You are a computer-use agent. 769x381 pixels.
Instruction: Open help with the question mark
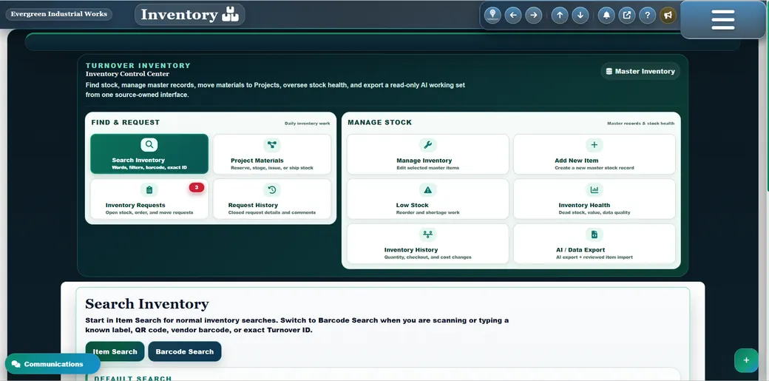pyautogui.click(x=648, y=15)
